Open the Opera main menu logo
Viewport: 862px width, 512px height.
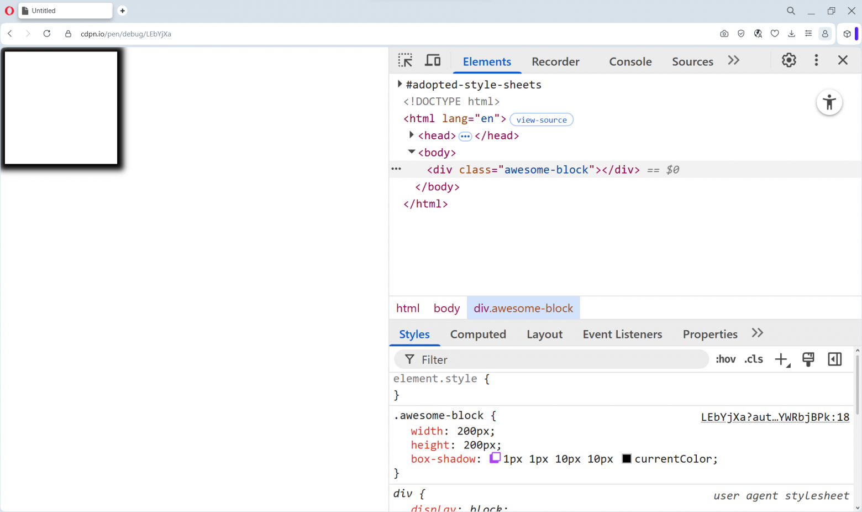[x=9, y=11]
